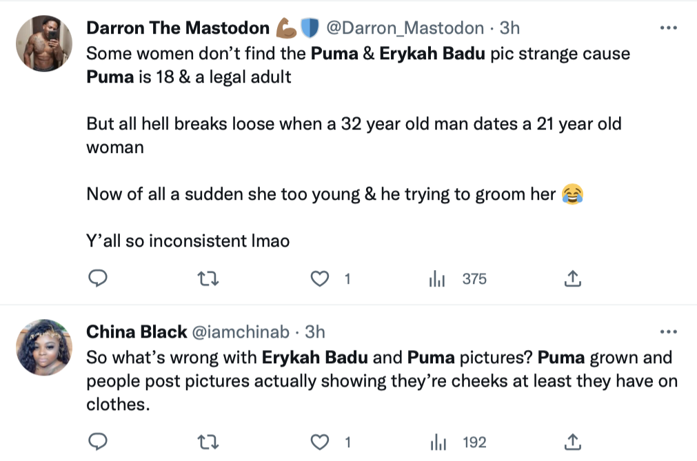Click Darron The Mastodon's profile picture
Viewport: 697px width, 461px height.
point(43,43)
